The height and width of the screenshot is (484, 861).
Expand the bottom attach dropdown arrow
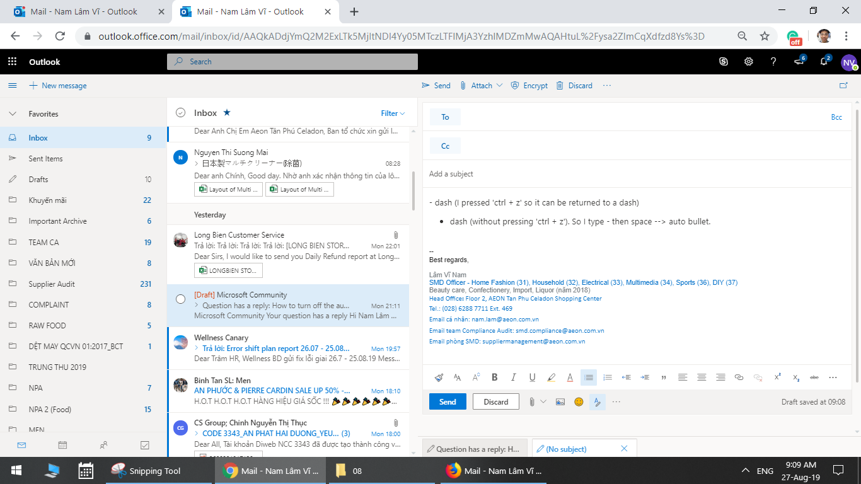pos(543,401)
